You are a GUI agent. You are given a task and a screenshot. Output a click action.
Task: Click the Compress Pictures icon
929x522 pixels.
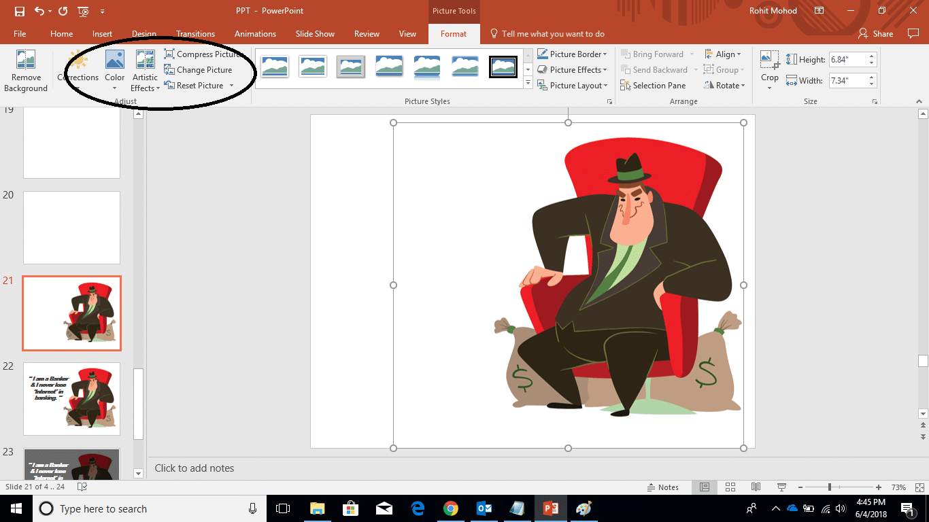click(x=169, y=54)
